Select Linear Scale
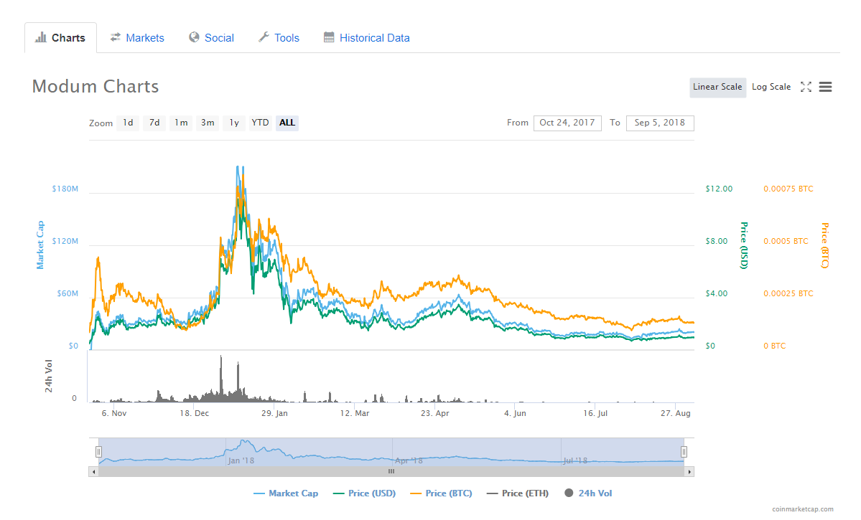 717,87
